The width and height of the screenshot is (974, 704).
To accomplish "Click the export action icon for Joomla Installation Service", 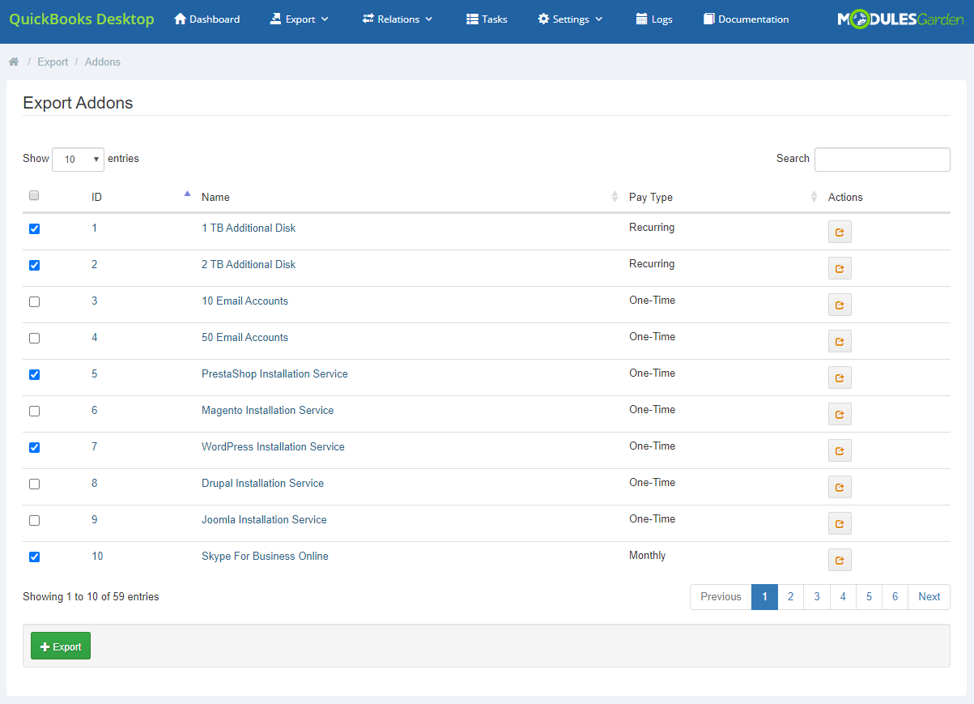I will click(839, 523).
